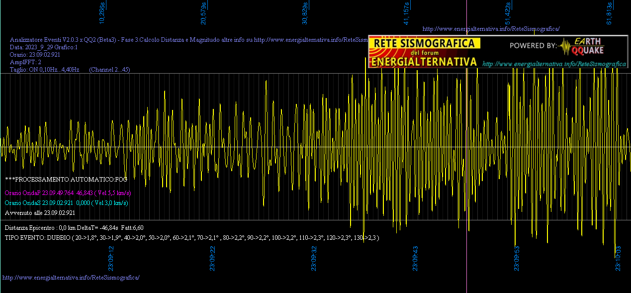Click the 23:09:22 time axis label
Screen dimensions: 631x293
pyautogui.click(x=212, y=258)
